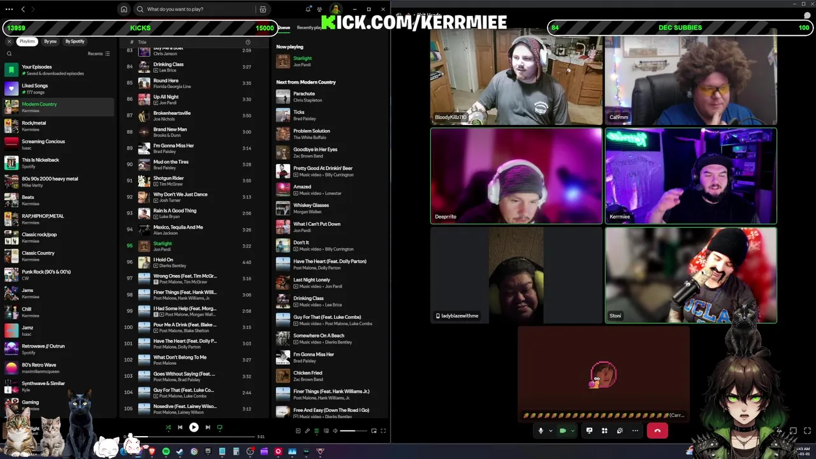Turn off the call camera

coord(563,431)
